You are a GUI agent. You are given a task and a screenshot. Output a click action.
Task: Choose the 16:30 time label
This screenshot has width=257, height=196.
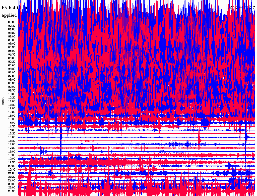12,141
